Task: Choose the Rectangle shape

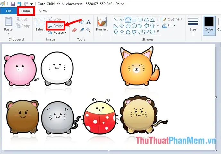Action: tap(134, 20)
